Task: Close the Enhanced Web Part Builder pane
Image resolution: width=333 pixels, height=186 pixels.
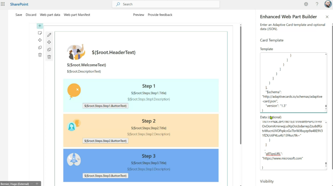Action: tap(327, 17)
